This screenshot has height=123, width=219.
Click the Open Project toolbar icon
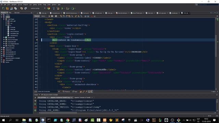click(x=11, y=9)
